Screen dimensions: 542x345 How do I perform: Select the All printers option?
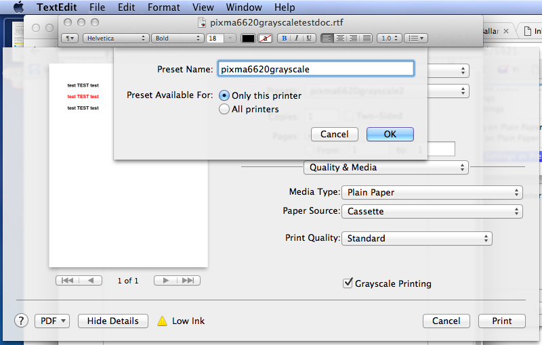tap(224, 109)
